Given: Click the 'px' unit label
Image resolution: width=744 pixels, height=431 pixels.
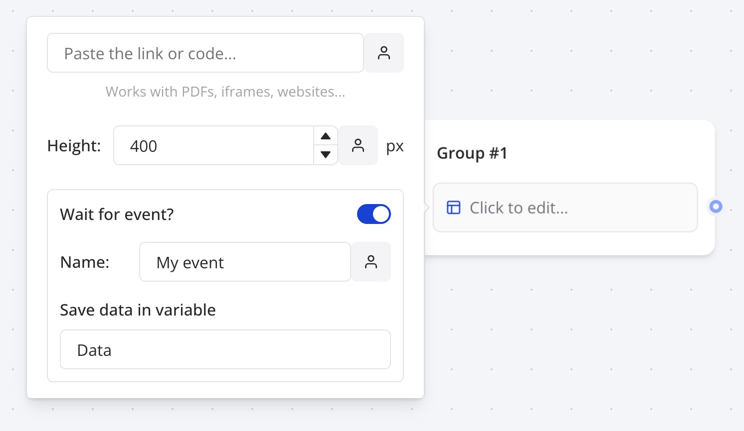Looking at the screenshot, I should pos(394,145).
